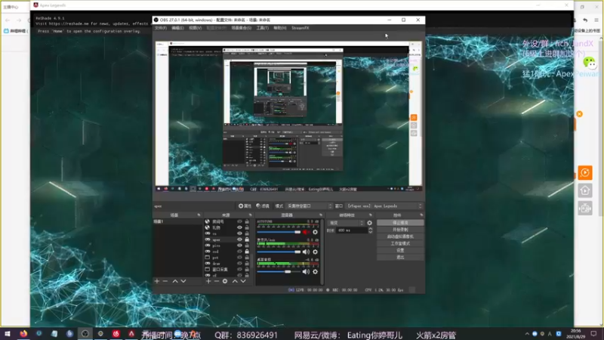The height and width of the screenshot is (340, 604).
Task: Mute the 桌面音频 track
Action: (x=306, y=272)
